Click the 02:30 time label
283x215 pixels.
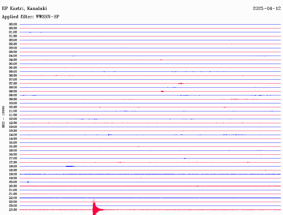click(13, 44)
